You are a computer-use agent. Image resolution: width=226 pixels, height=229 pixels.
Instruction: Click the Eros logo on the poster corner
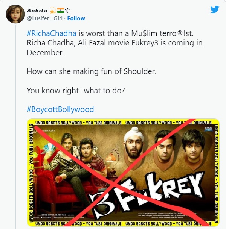(208, 129)
